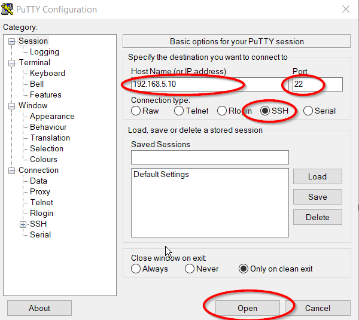359x320 pixels.
Task: Set close window on exit to Never
Action: [x=190, y=269]
